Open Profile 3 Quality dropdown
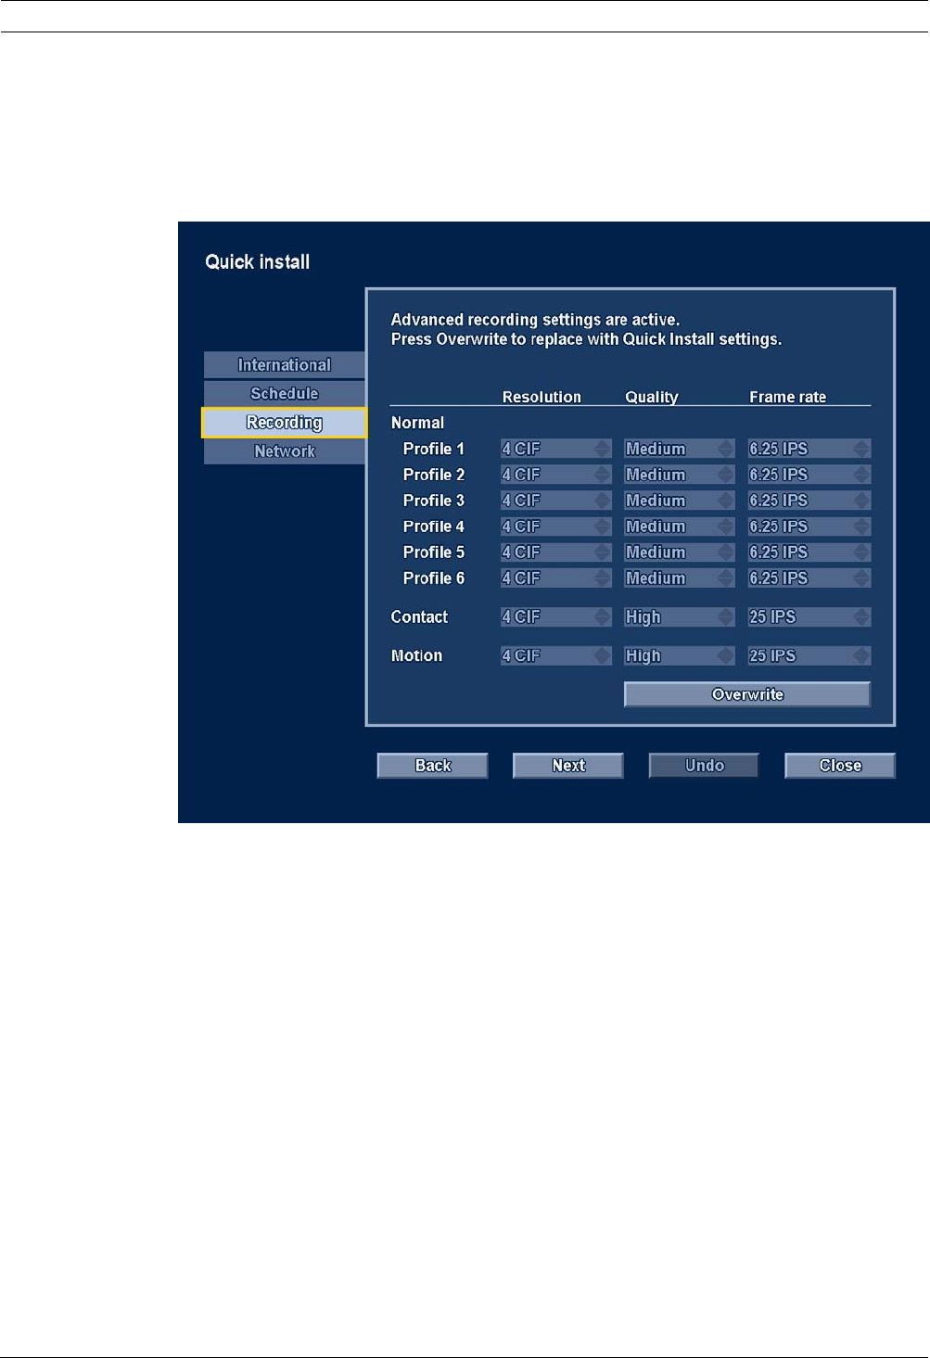Image resolution: width=930 pixels, height=1358 pixels. coord(680,501)
